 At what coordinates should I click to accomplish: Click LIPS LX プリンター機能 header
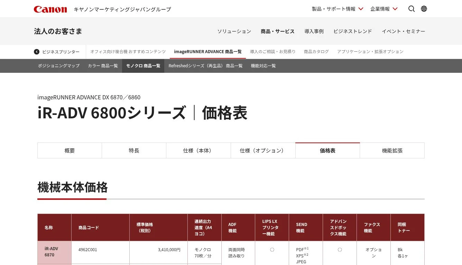coord(272,227)
